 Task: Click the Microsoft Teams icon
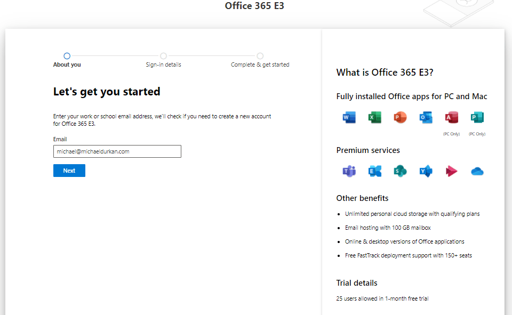click(349, 171)
